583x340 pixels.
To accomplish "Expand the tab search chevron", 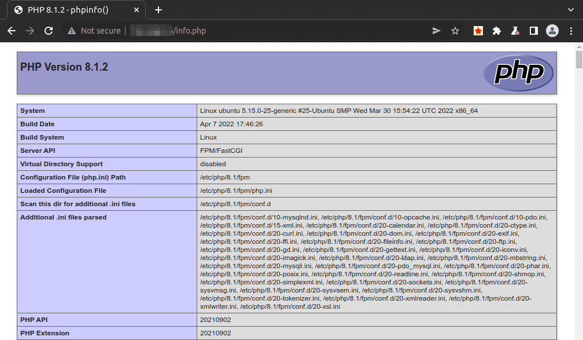I will [572, 10].
